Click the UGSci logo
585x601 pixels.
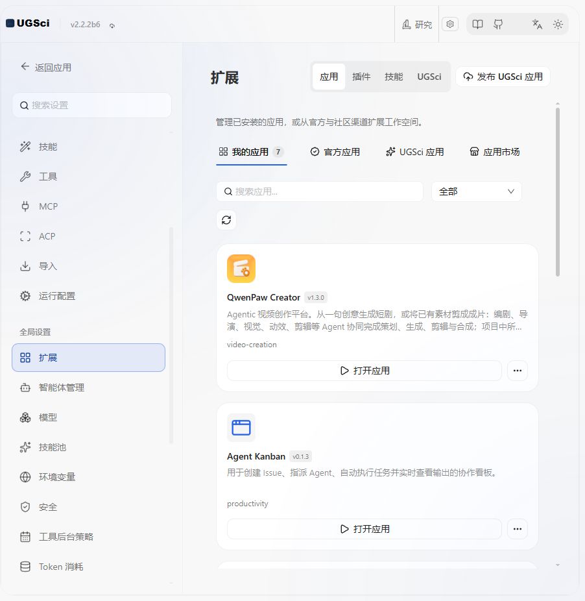(28, 23)
